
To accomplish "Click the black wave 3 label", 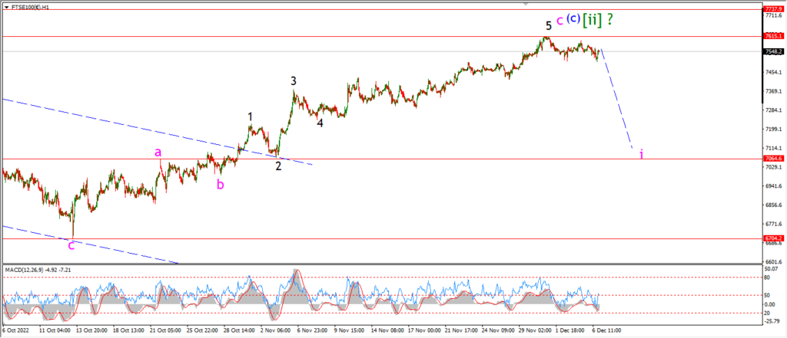I will pos(294,80).
